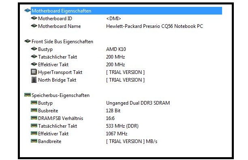Select the Effektiver Takt 1067 MHz value
Image resolution: width=248 pixels, height=160 pixels.
(x=117, y=134)
